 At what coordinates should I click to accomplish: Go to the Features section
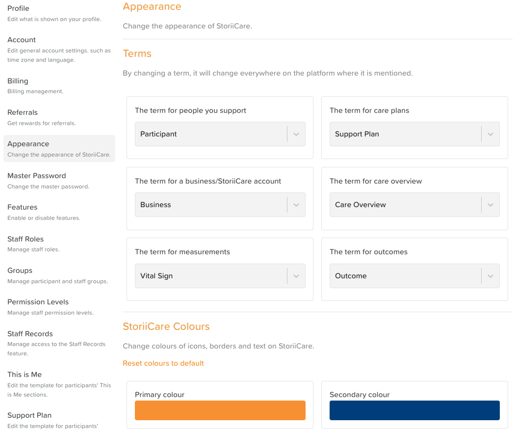coord(59,212)
